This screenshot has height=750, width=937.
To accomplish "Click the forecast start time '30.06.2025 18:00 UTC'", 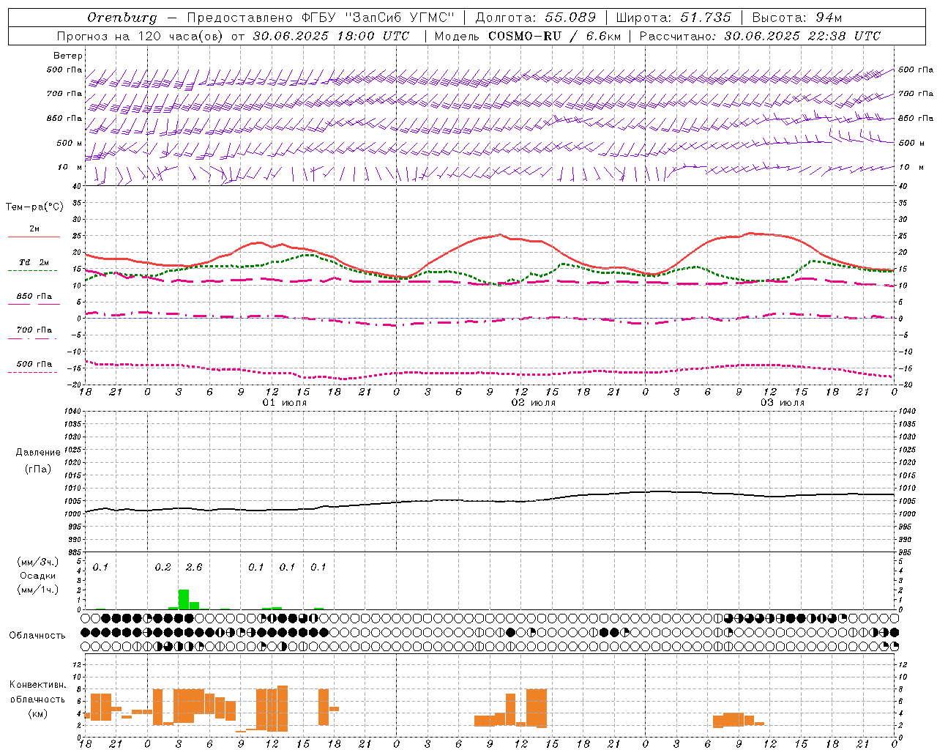I will tap(331, 36).
